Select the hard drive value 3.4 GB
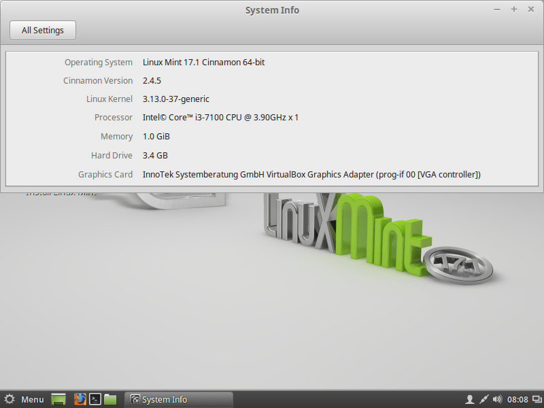 [x=155, y=156]
